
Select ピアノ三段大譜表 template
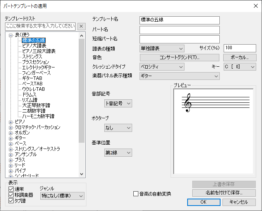click(39, 51)
